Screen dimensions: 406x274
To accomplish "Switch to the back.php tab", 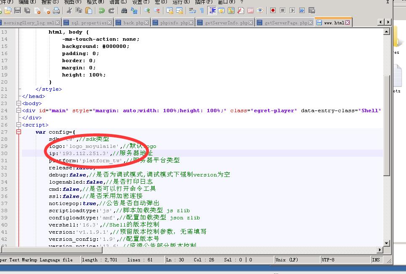I will click(x=133, y=23).
